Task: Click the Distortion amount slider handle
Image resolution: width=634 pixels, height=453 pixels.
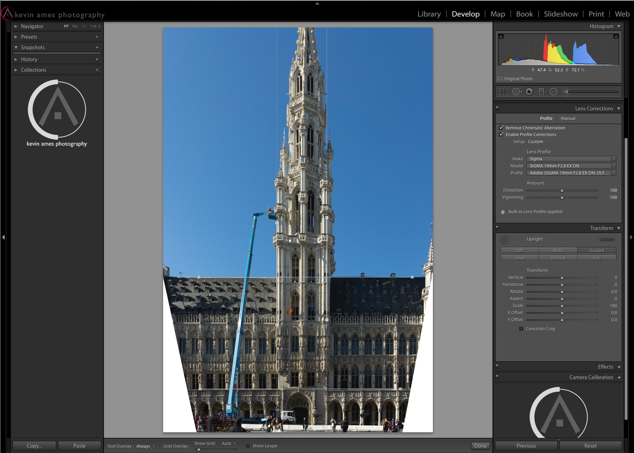Action: [562, 191]
